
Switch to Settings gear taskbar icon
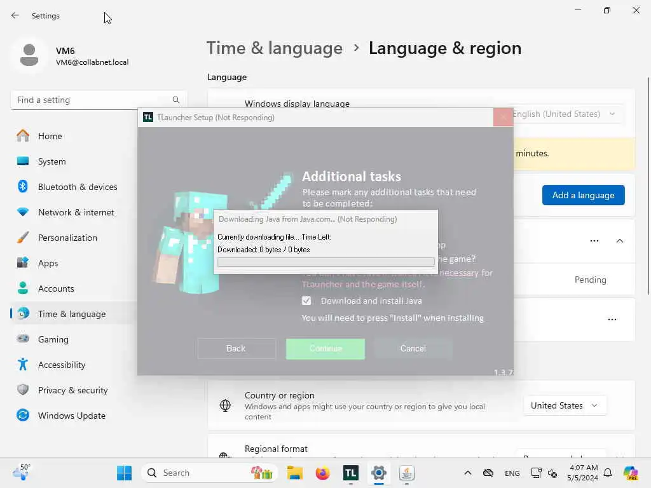[x=379, y=473]
